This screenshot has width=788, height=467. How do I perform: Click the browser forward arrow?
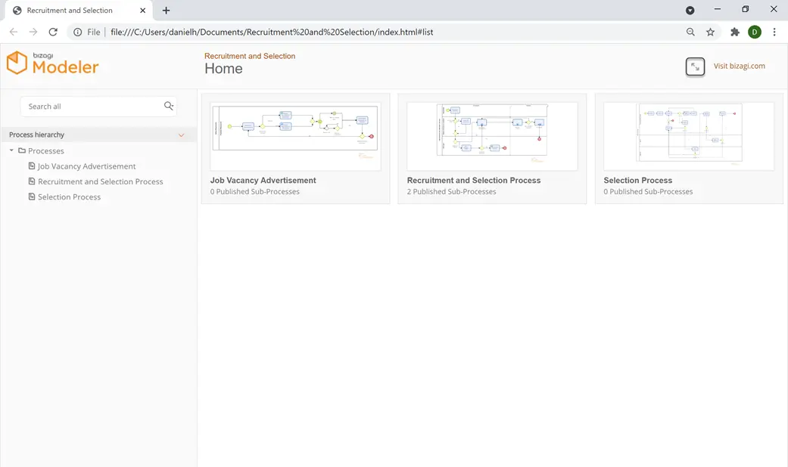point(33,32)
